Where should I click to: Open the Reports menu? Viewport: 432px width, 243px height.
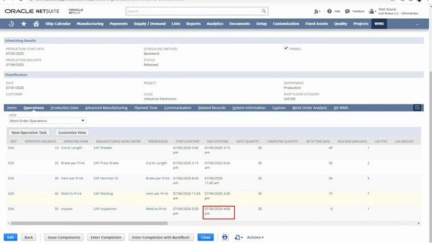[x=194, y=24]
